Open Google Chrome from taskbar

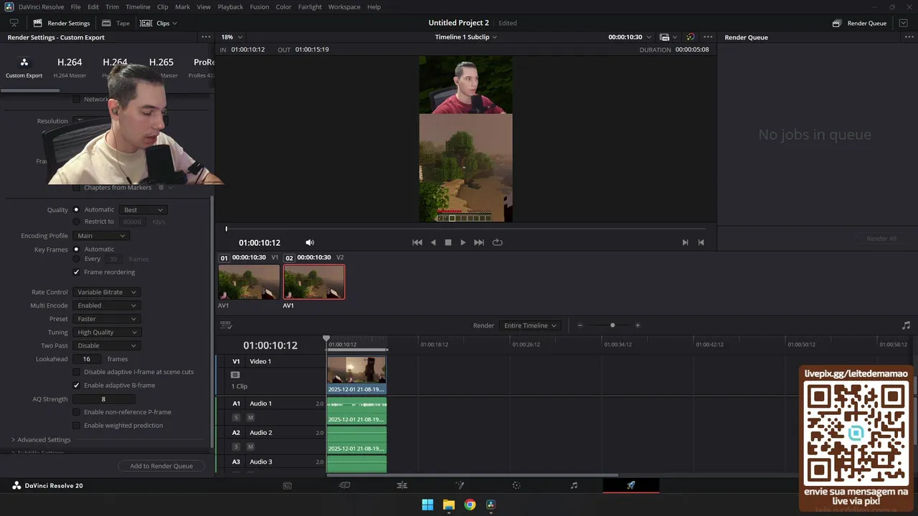pos(470,505)
